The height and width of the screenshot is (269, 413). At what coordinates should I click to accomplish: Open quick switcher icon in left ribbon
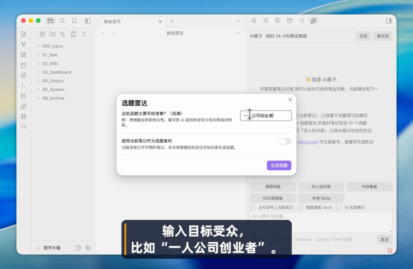(23, 34)
